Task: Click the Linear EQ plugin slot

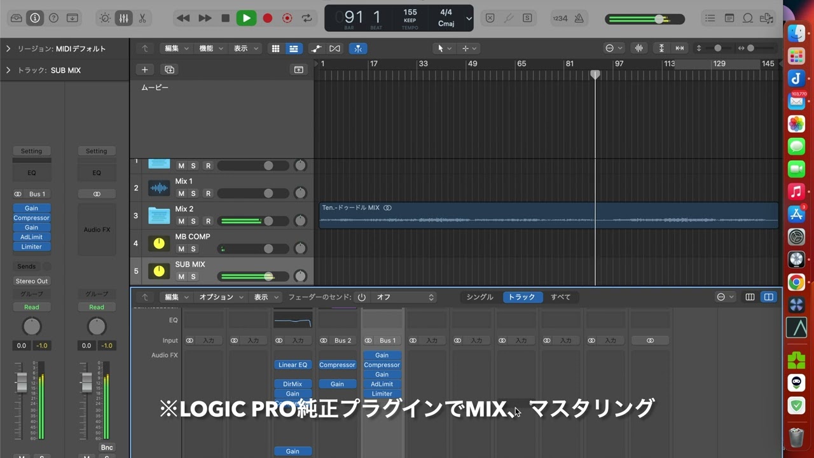Action: click(293, 365)
